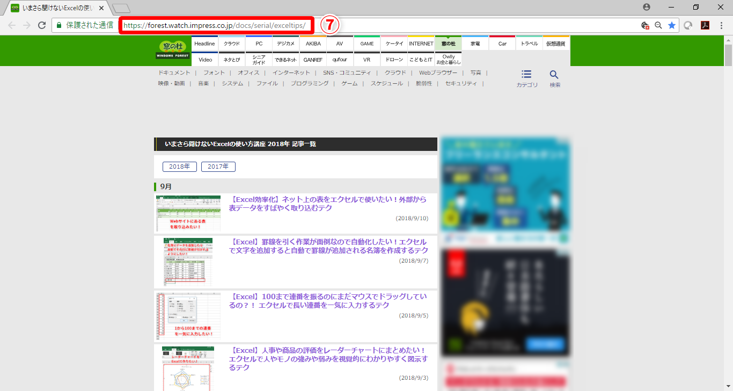Viewport: 733px width, 391px height.
Task: Click the green secure padlock icon
Action: coord(59,25)
